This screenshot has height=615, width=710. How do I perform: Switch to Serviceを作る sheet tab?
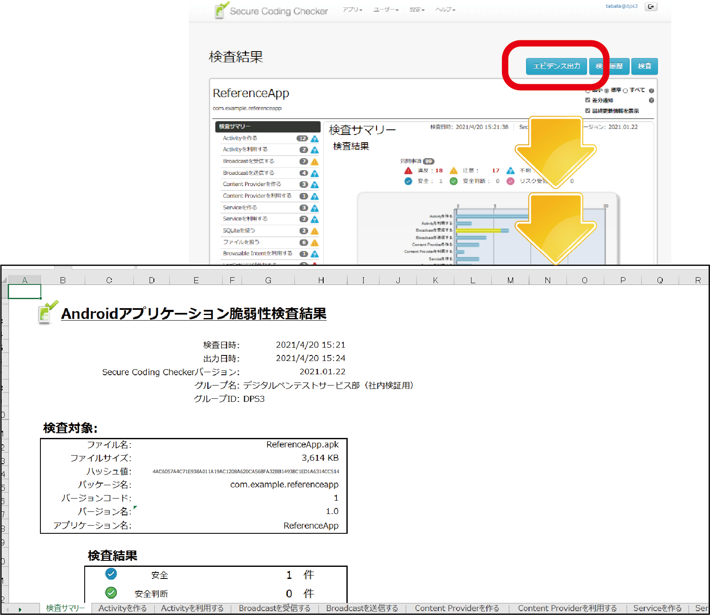(657, 608)
